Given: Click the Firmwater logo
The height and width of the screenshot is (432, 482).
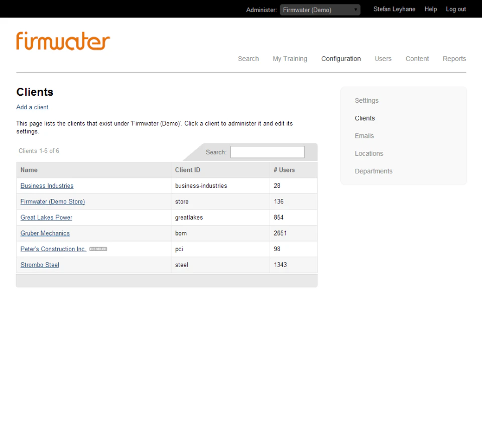Looking at the screenshot, I should (x=62, y=41).
